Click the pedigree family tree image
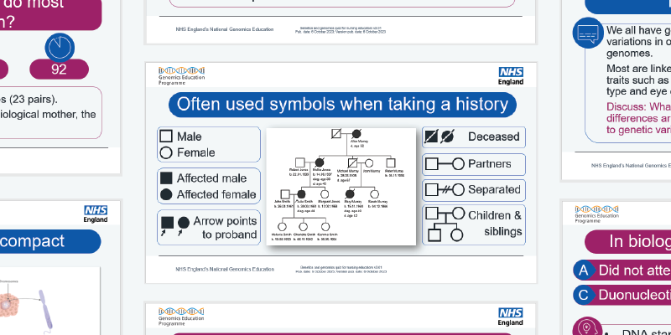 (341, 186)
